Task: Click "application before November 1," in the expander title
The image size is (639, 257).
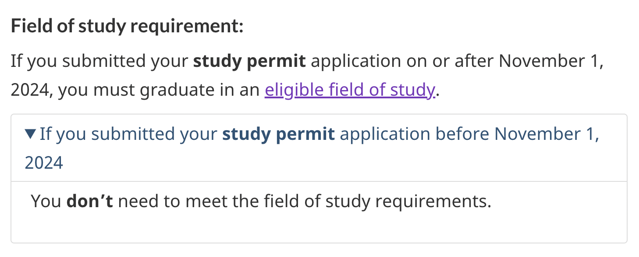Action: click(x=469, y=134)
